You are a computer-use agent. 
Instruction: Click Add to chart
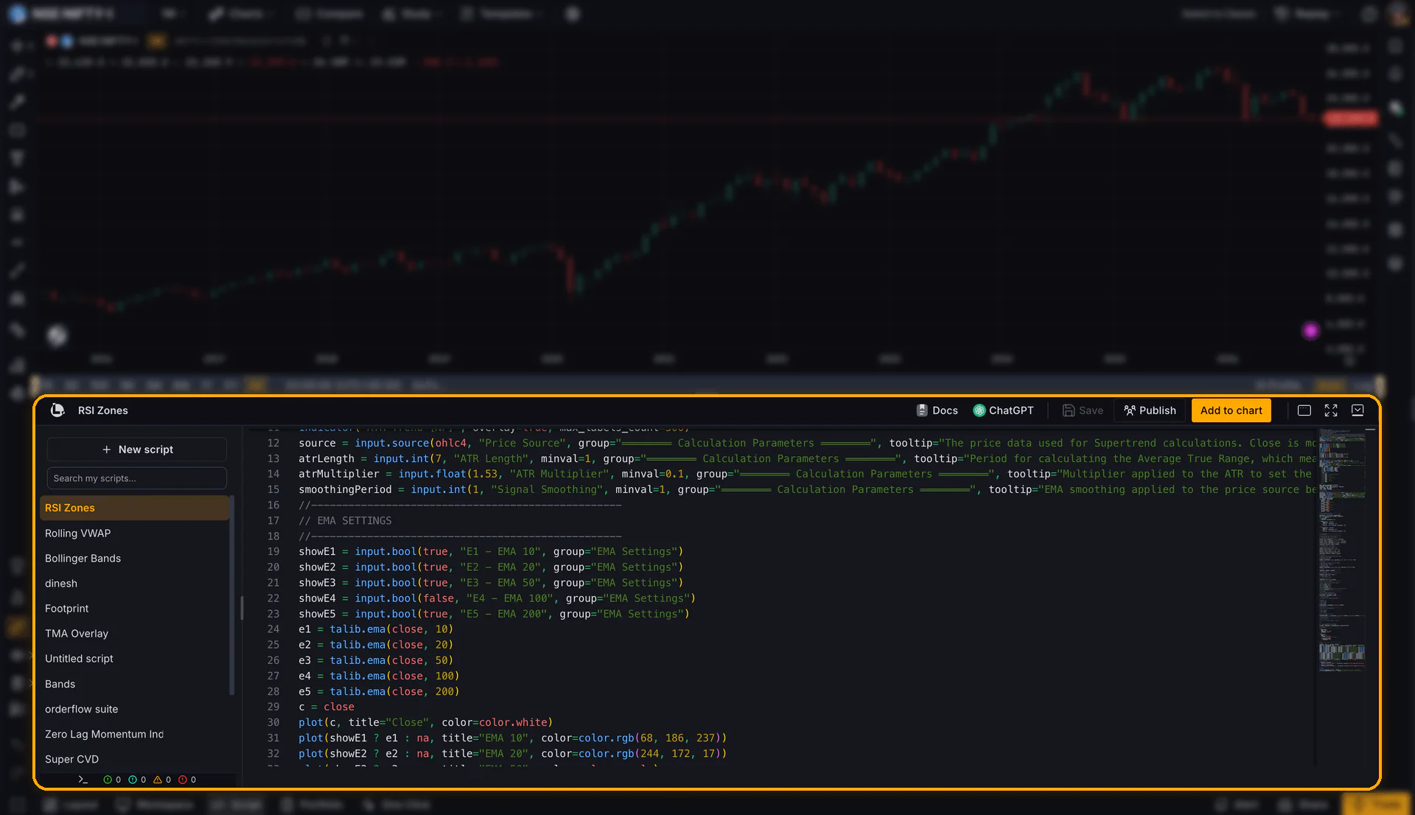pyautogui.click(x=1231, y=410)
